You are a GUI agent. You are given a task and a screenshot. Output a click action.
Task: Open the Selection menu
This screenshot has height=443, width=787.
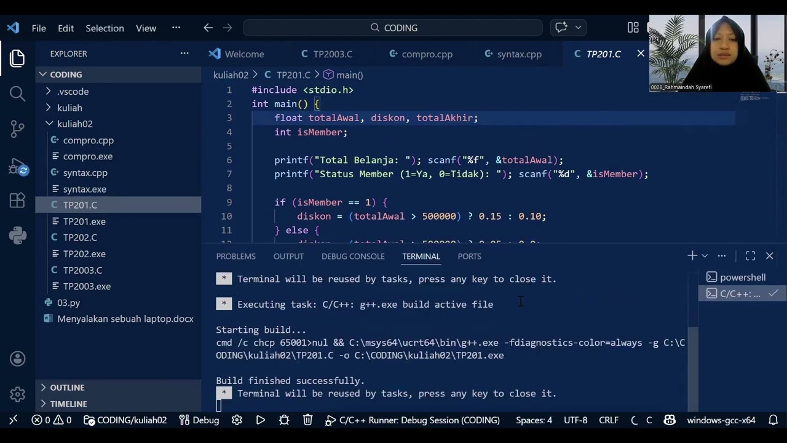coord(105,28)
